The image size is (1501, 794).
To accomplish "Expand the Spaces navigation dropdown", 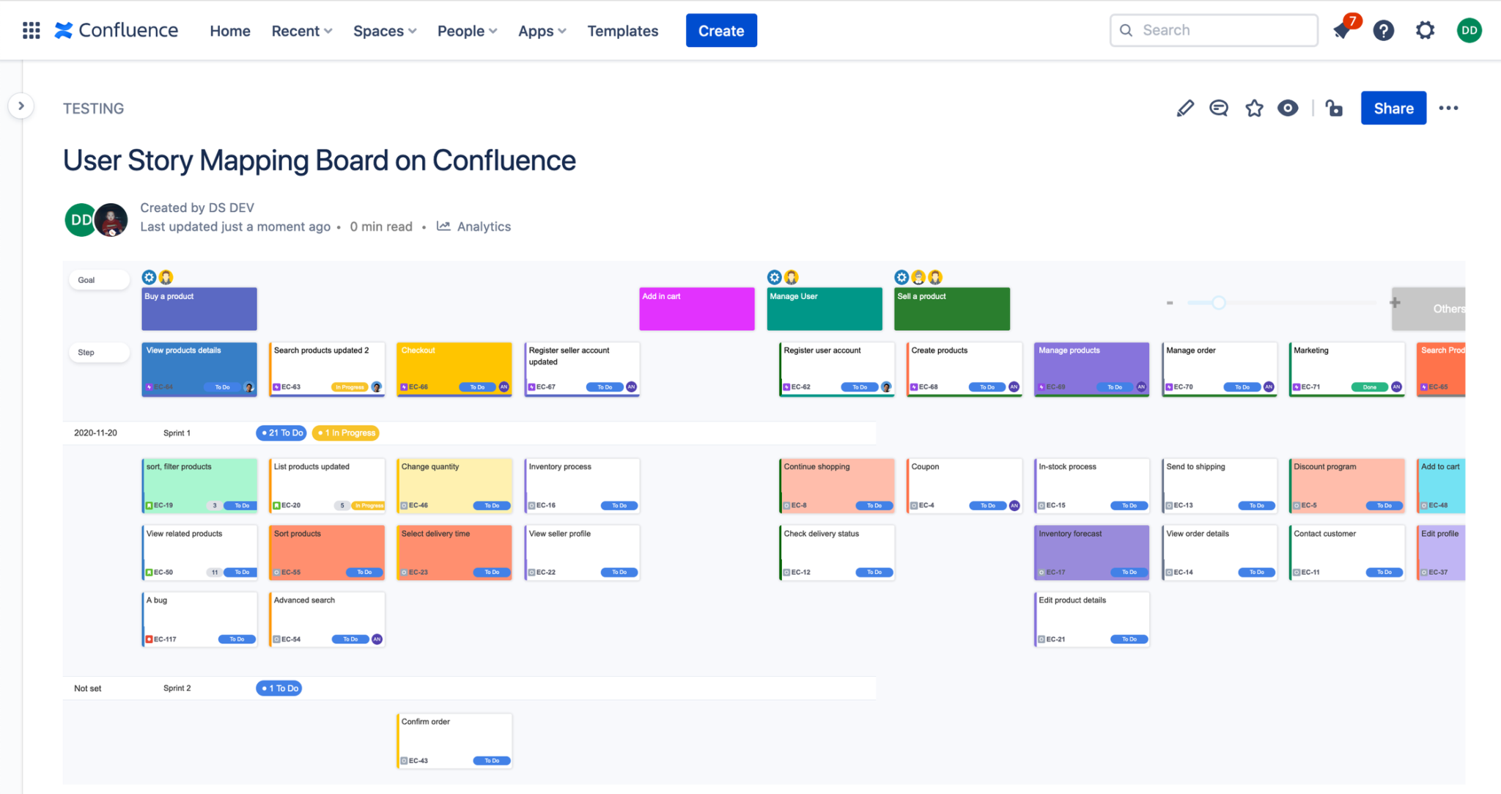I will [384, 30].
